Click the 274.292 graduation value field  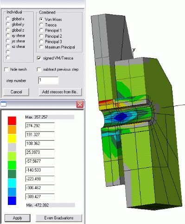pyautogui.click(x=40, y=125)
